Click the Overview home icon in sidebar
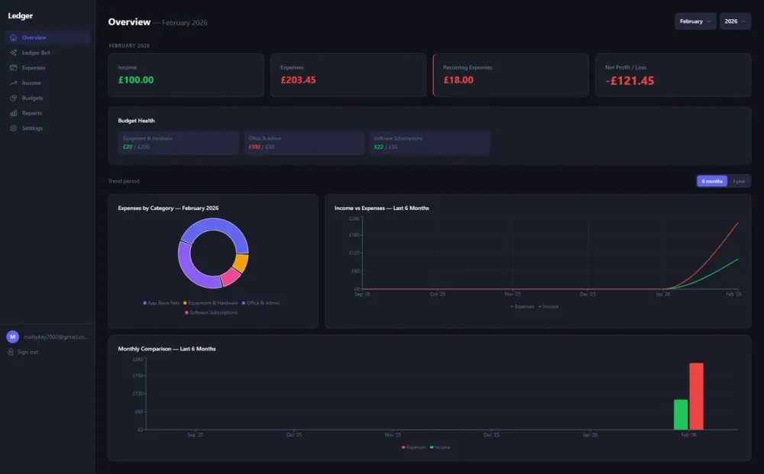The image size is (764, 474). [13, 37]
